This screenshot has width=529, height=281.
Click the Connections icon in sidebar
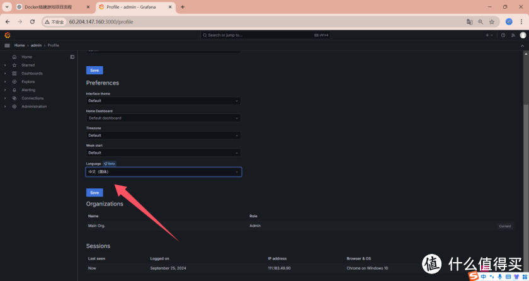click(14, 98)
